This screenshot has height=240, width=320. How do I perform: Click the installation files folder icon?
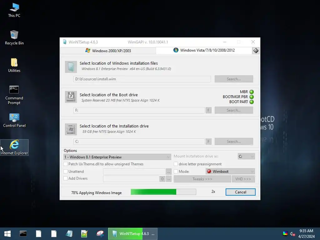pyautogui.click(x=71, y=67)
